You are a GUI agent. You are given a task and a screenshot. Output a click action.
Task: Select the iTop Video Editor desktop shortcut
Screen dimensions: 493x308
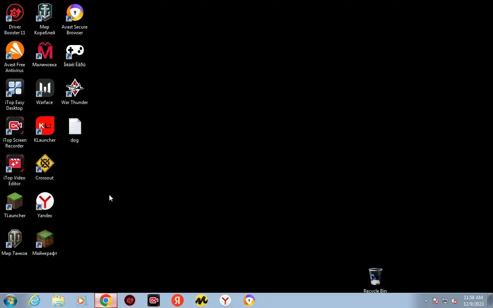point(15,170)
